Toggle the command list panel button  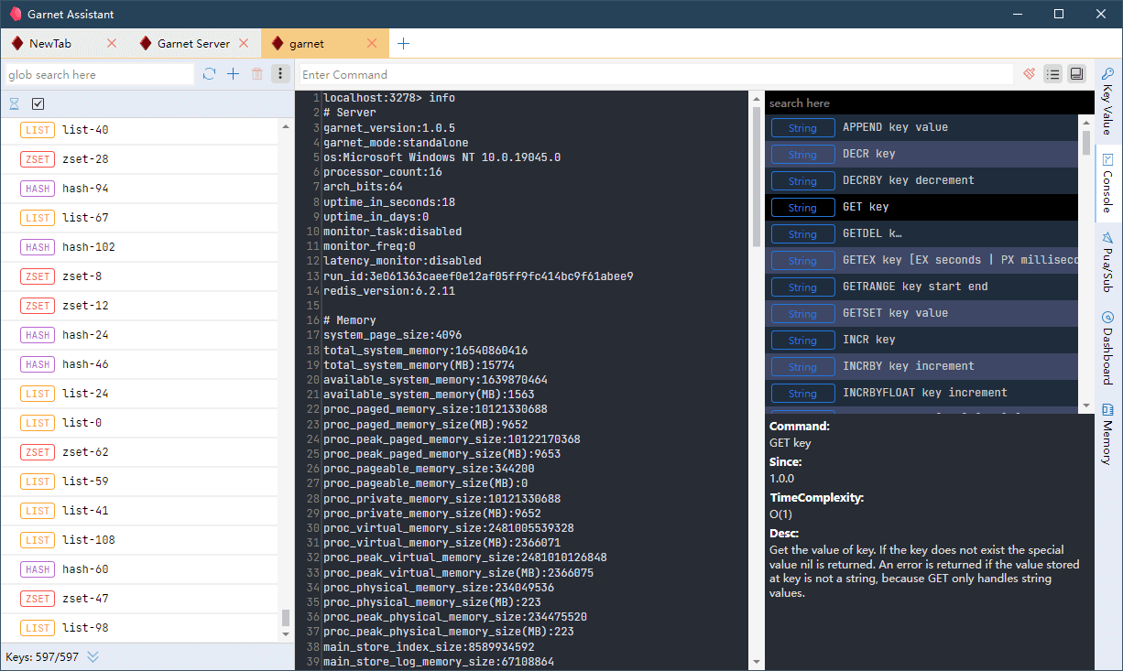[1052, 74]
